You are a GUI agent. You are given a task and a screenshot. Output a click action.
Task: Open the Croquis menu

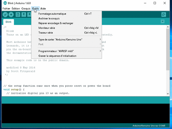coord(26,9)
